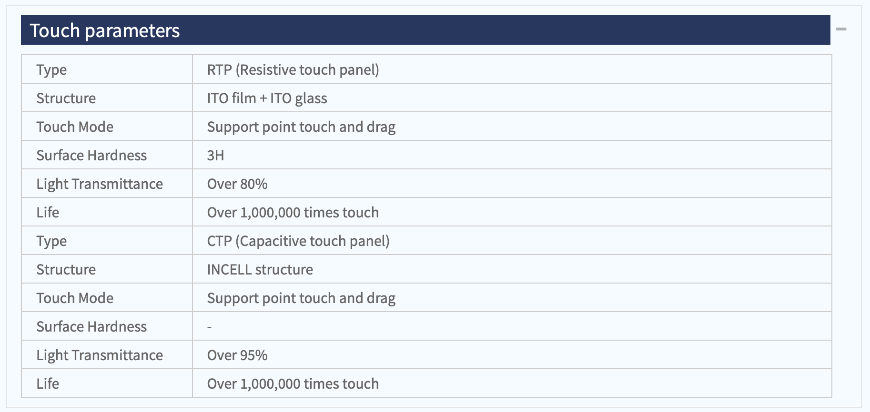Collapse the Touch parameters section with minus icon
This screenshot has height=412, width=870.
pyautogui.click(x=841, y=29)
